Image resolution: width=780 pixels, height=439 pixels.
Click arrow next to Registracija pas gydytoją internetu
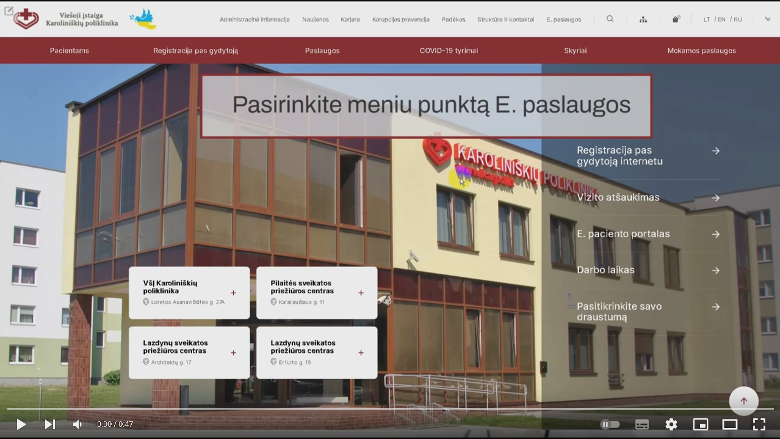(x=716, y=151)
